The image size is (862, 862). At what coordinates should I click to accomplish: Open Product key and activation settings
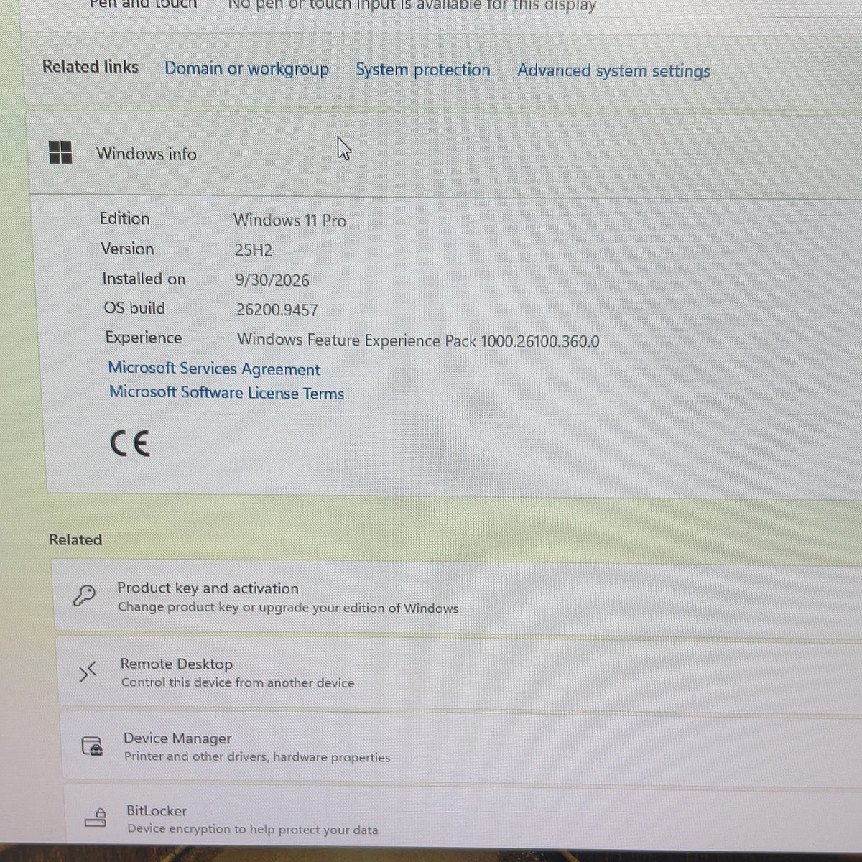pyautogui.click(x=458, y=598)
